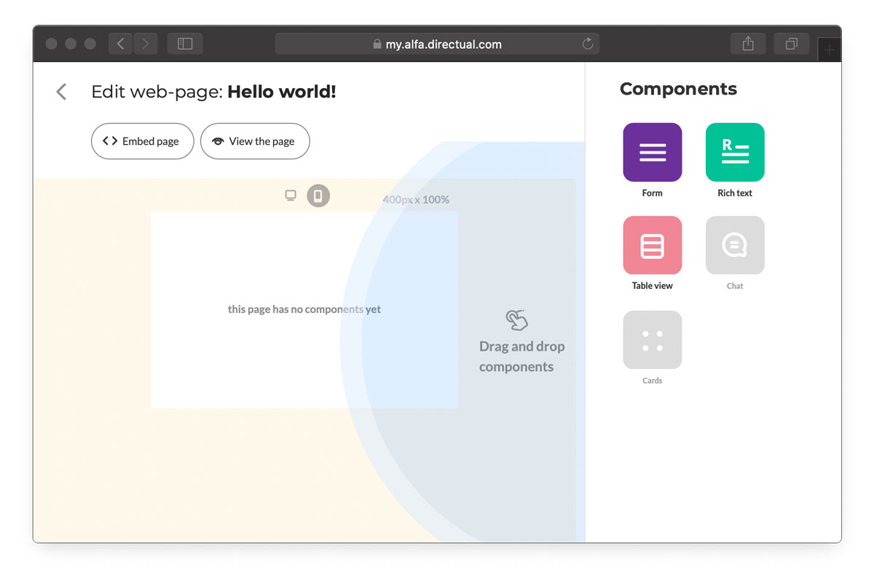This screenshot has width=874, height=583.
Task: Open a new tab with the plus button
Action: [x=829, y=49]
